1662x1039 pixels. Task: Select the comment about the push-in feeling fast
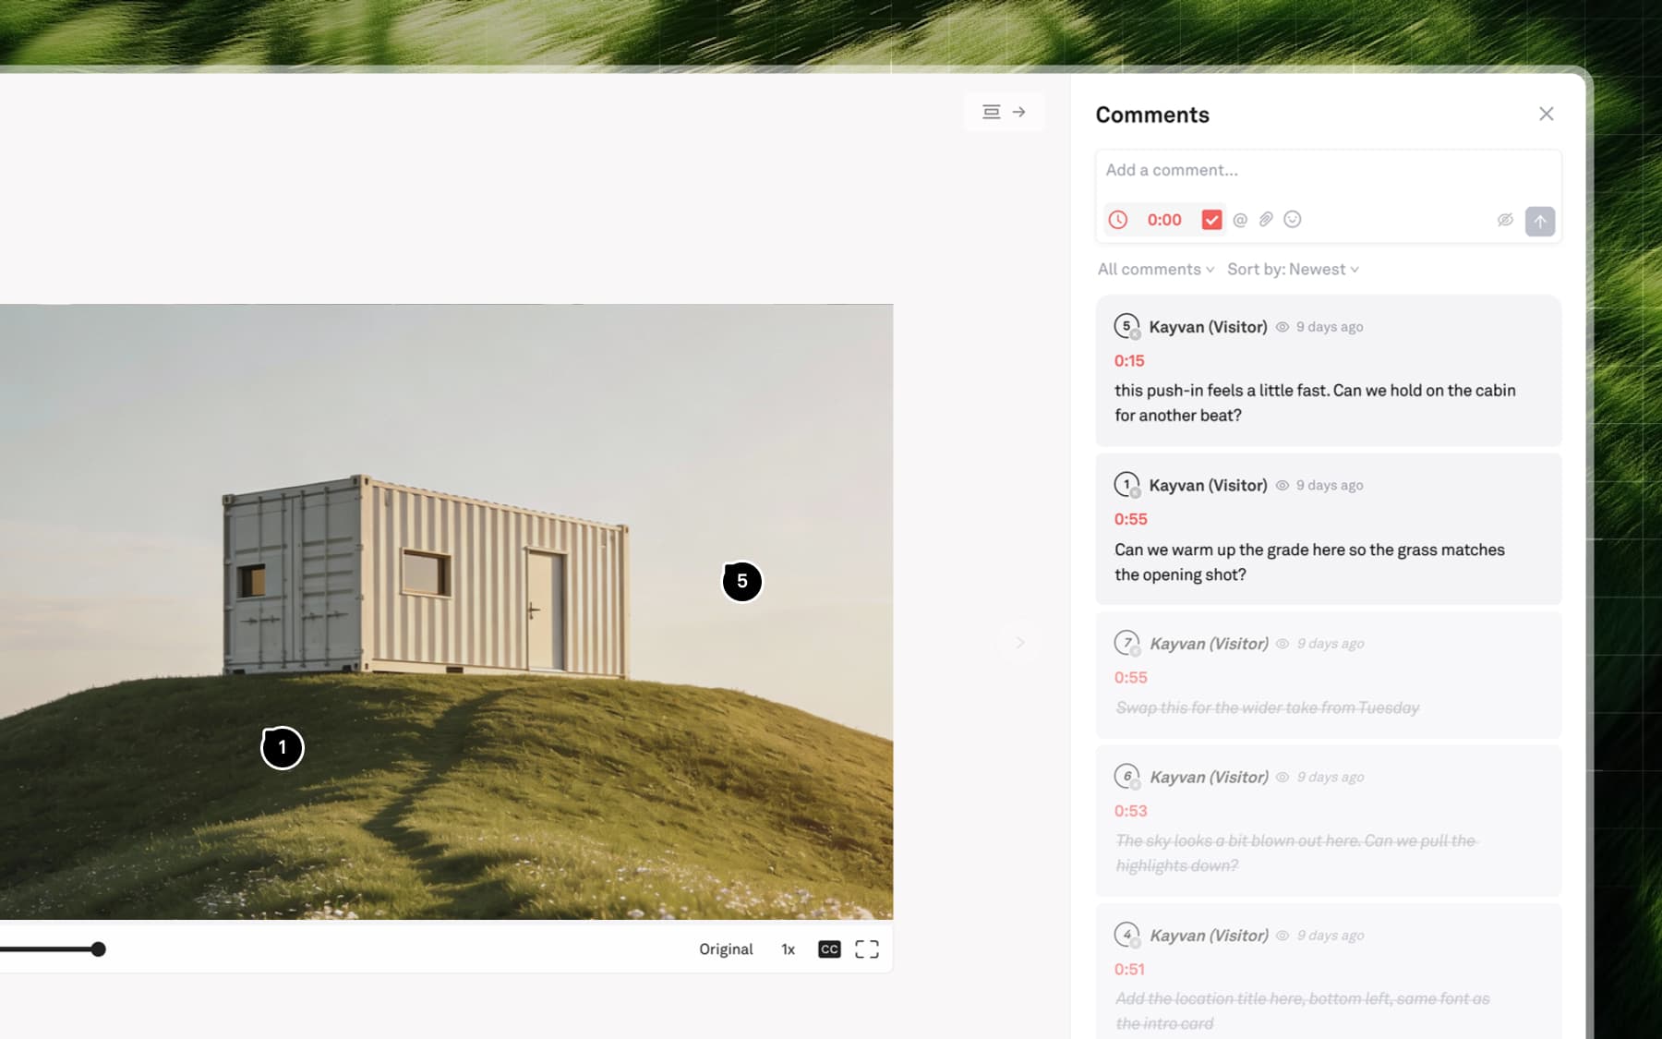point(1329,371)
